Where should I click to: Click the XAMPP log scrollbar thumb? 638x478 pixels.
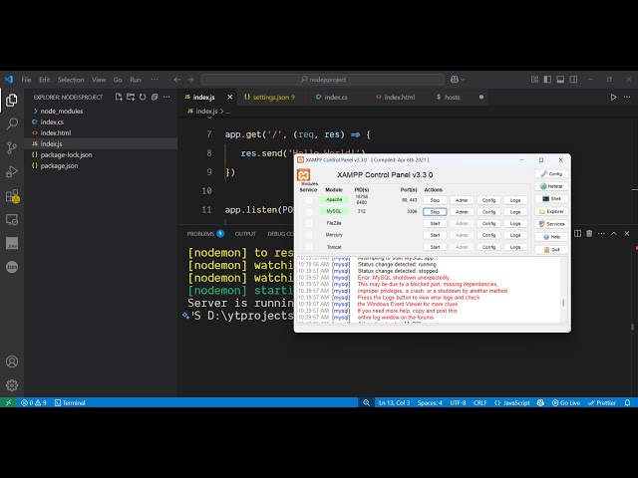pos(563,303)
